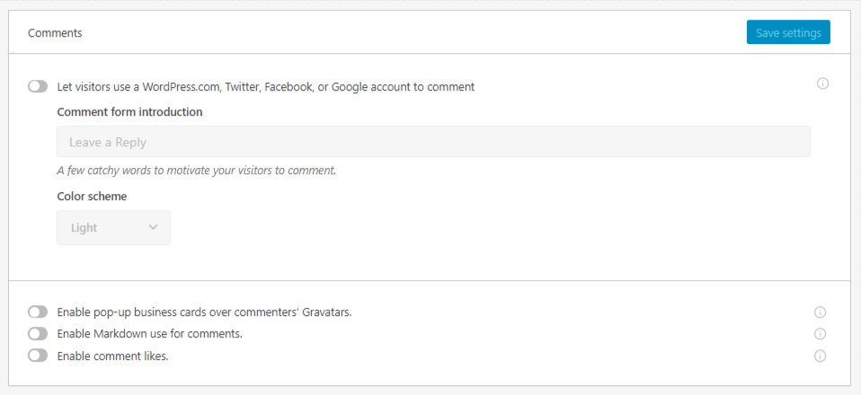Open info icon beside Markdown option
Screen dimensions: 861x395
820,334
